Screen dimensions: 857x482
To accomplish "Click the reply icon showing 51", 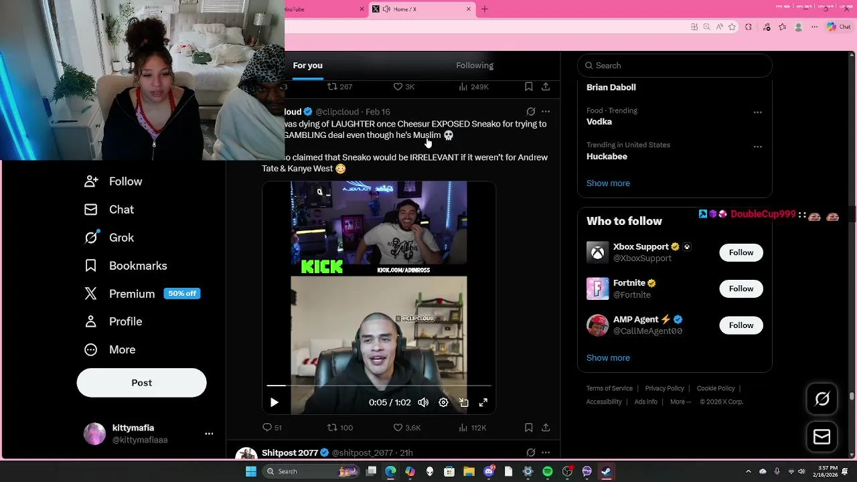I will click(267, 427).
